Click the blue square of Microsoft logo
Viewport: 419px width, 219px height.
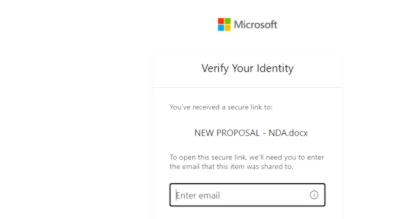221,28
